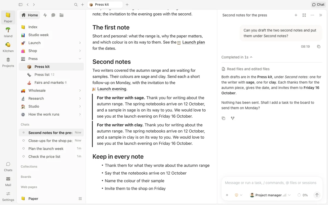Open the Index page
328x205 pixels.
[51, 27]
